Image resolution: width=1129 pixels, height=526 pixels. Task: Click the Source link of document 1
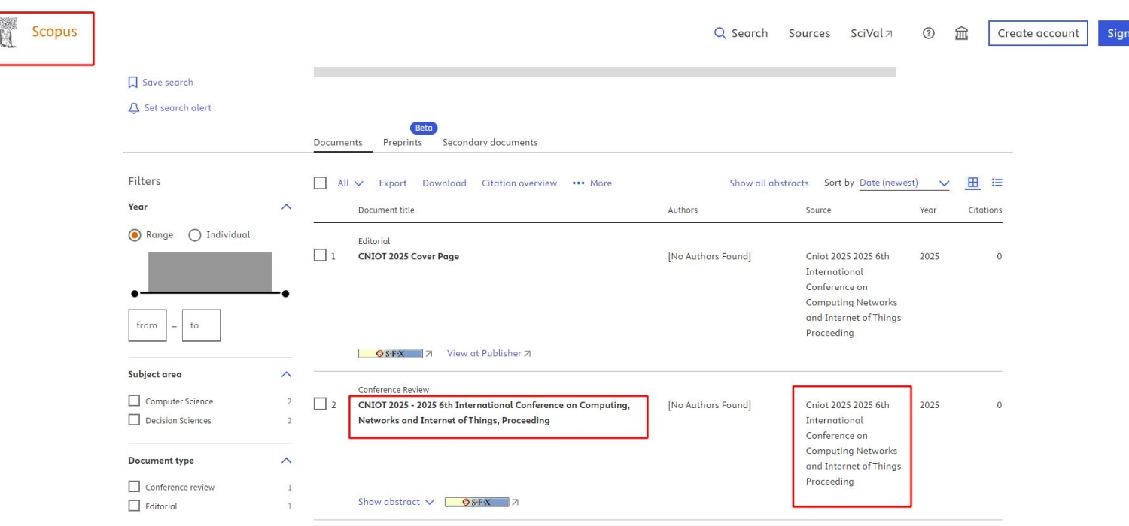point(854,295)
